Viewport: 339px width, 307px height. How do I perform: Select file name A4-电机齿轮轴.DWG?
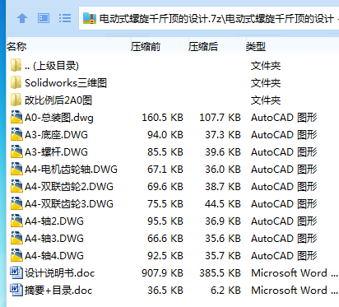coord(71,170)
